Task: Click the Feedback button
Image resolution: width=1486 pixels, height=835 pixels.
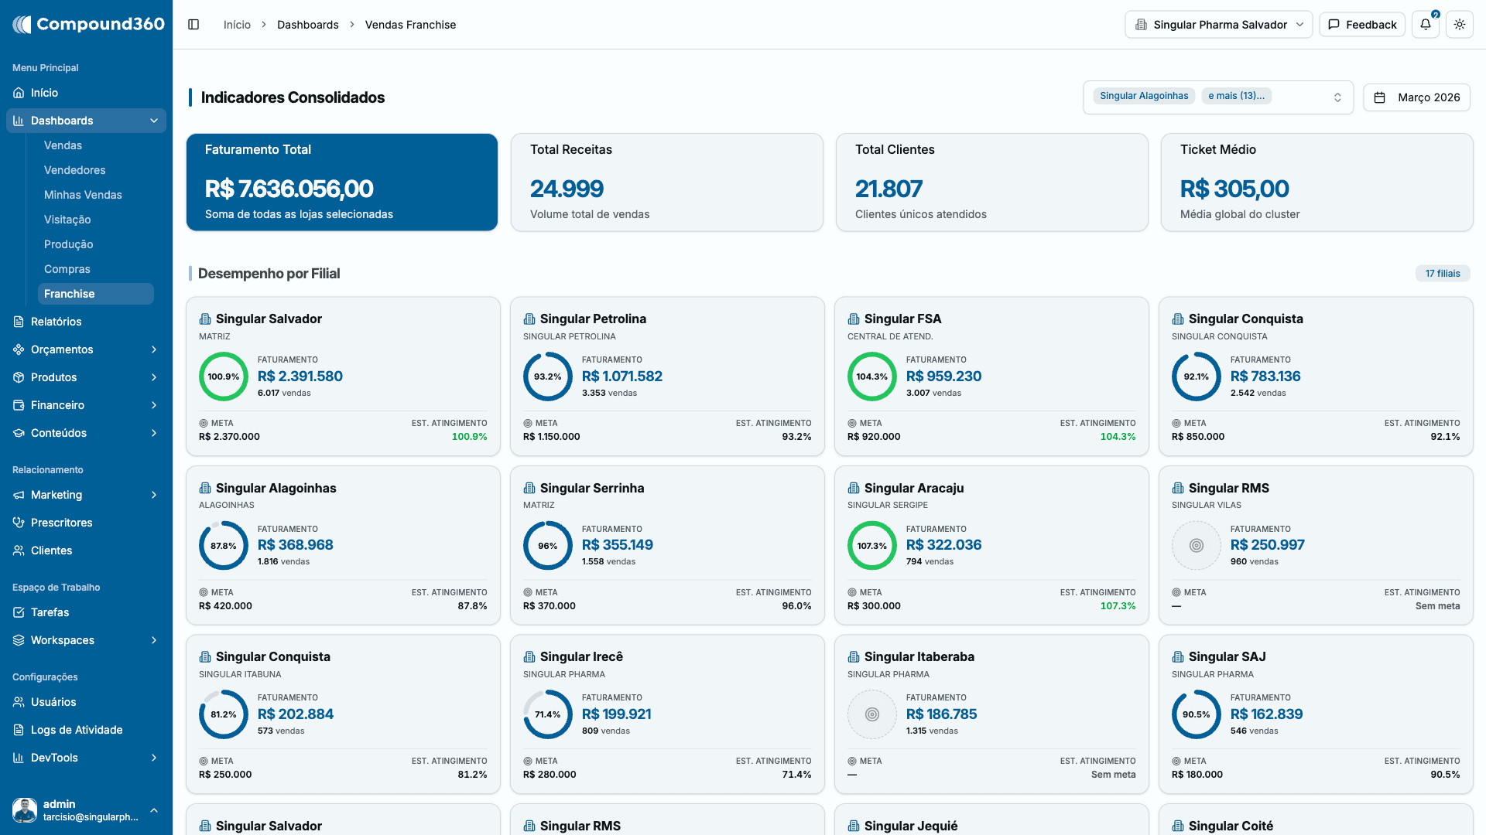Action: coord(1362,25)
